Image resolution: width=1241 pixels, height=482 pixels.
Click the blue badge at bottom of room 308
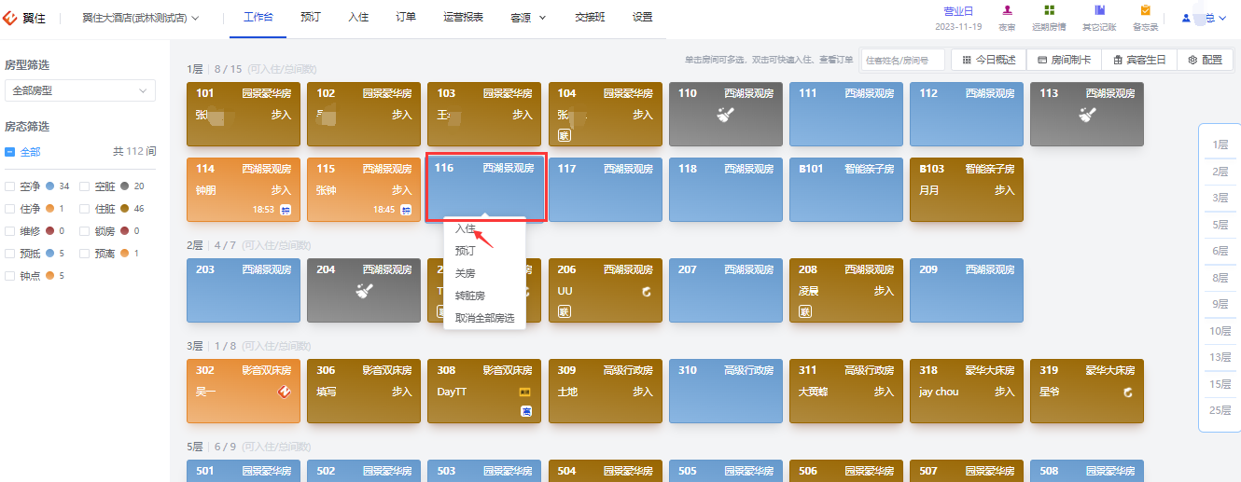pos(525,411)
